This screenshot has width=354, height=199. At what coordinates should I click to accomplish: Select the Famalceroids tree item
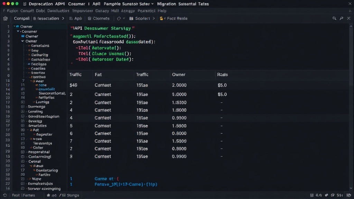40,184
